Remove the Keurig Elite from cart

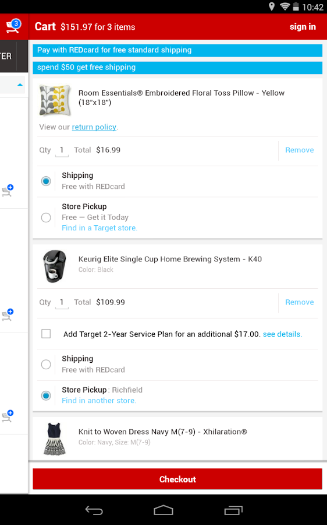point(299,302)
